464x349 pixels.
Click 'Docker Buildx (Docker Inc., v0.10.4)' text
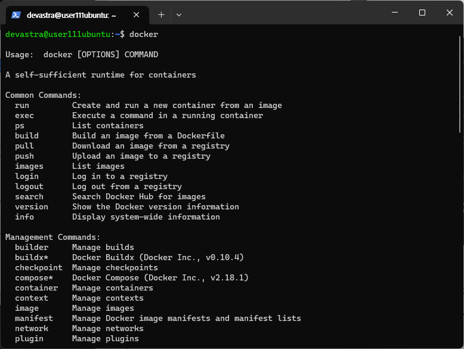157,258
